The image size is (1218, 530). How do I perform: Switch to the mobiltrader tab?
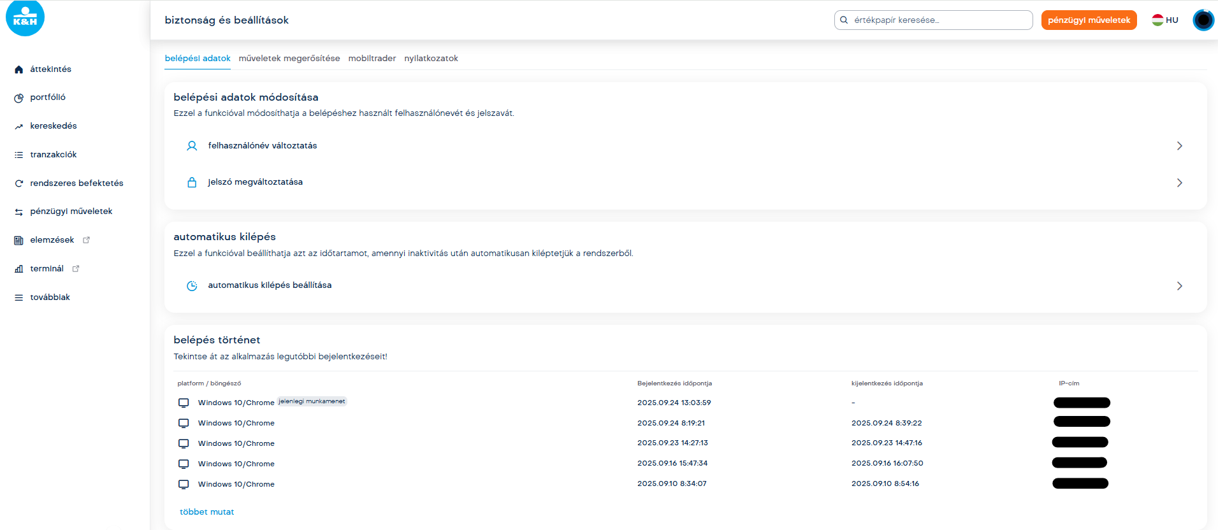[372, 59]
